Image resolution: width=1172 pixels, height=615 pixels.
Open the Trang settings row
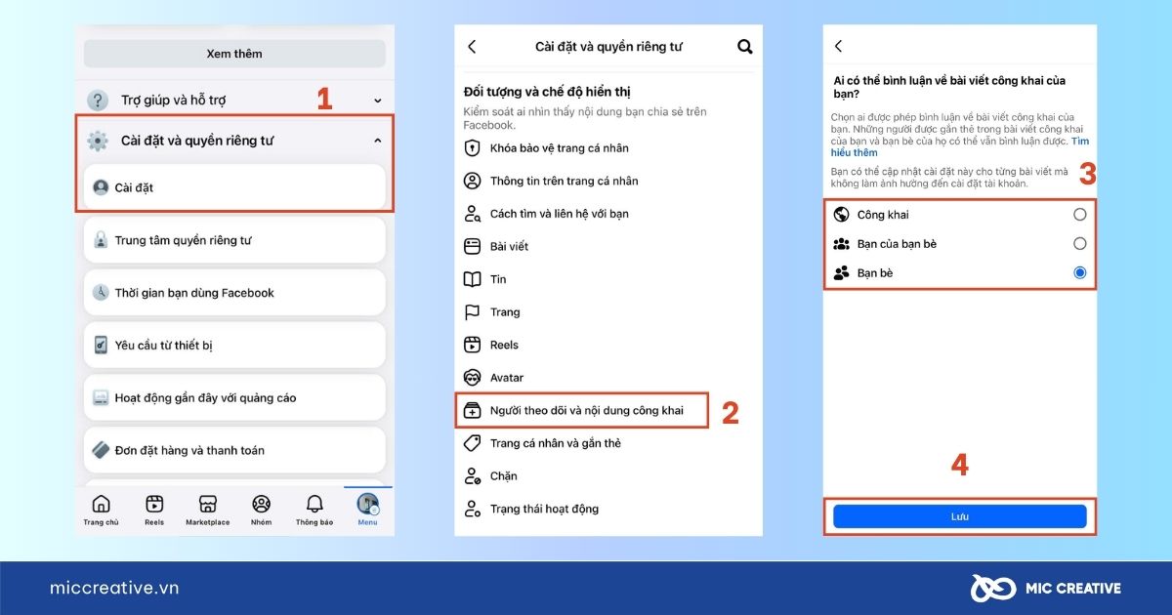607,312
